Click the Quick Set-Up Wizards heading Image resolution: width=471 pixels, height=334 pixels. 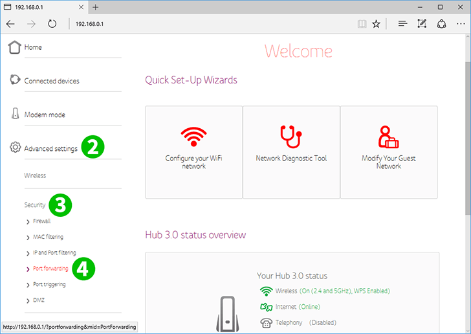point(191,80)
